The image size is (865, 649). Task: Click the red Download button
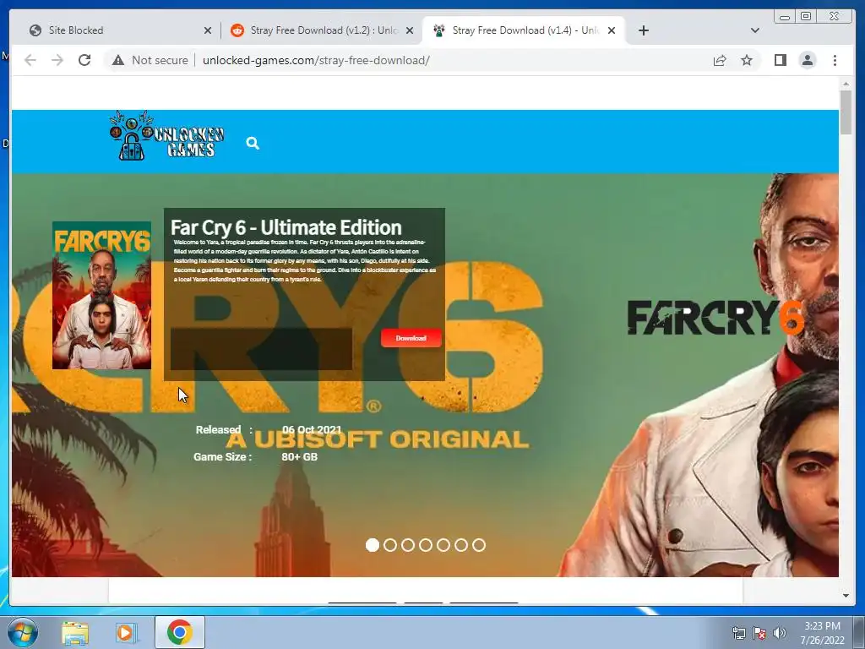pyautogui.click(x=411, y=338)
